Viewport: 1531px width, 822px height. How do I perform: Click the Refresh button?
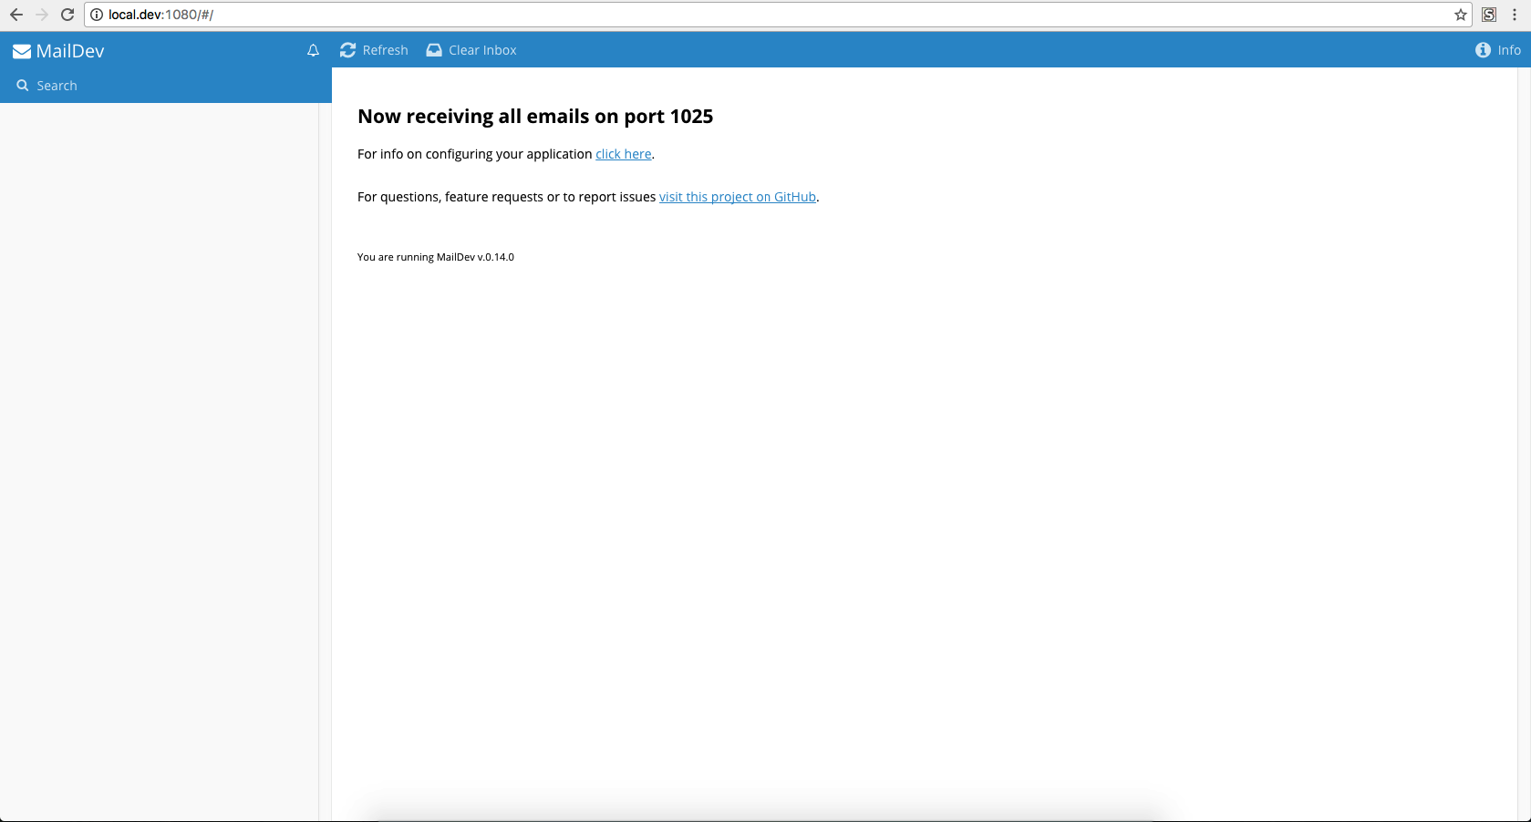click(374, 50)
